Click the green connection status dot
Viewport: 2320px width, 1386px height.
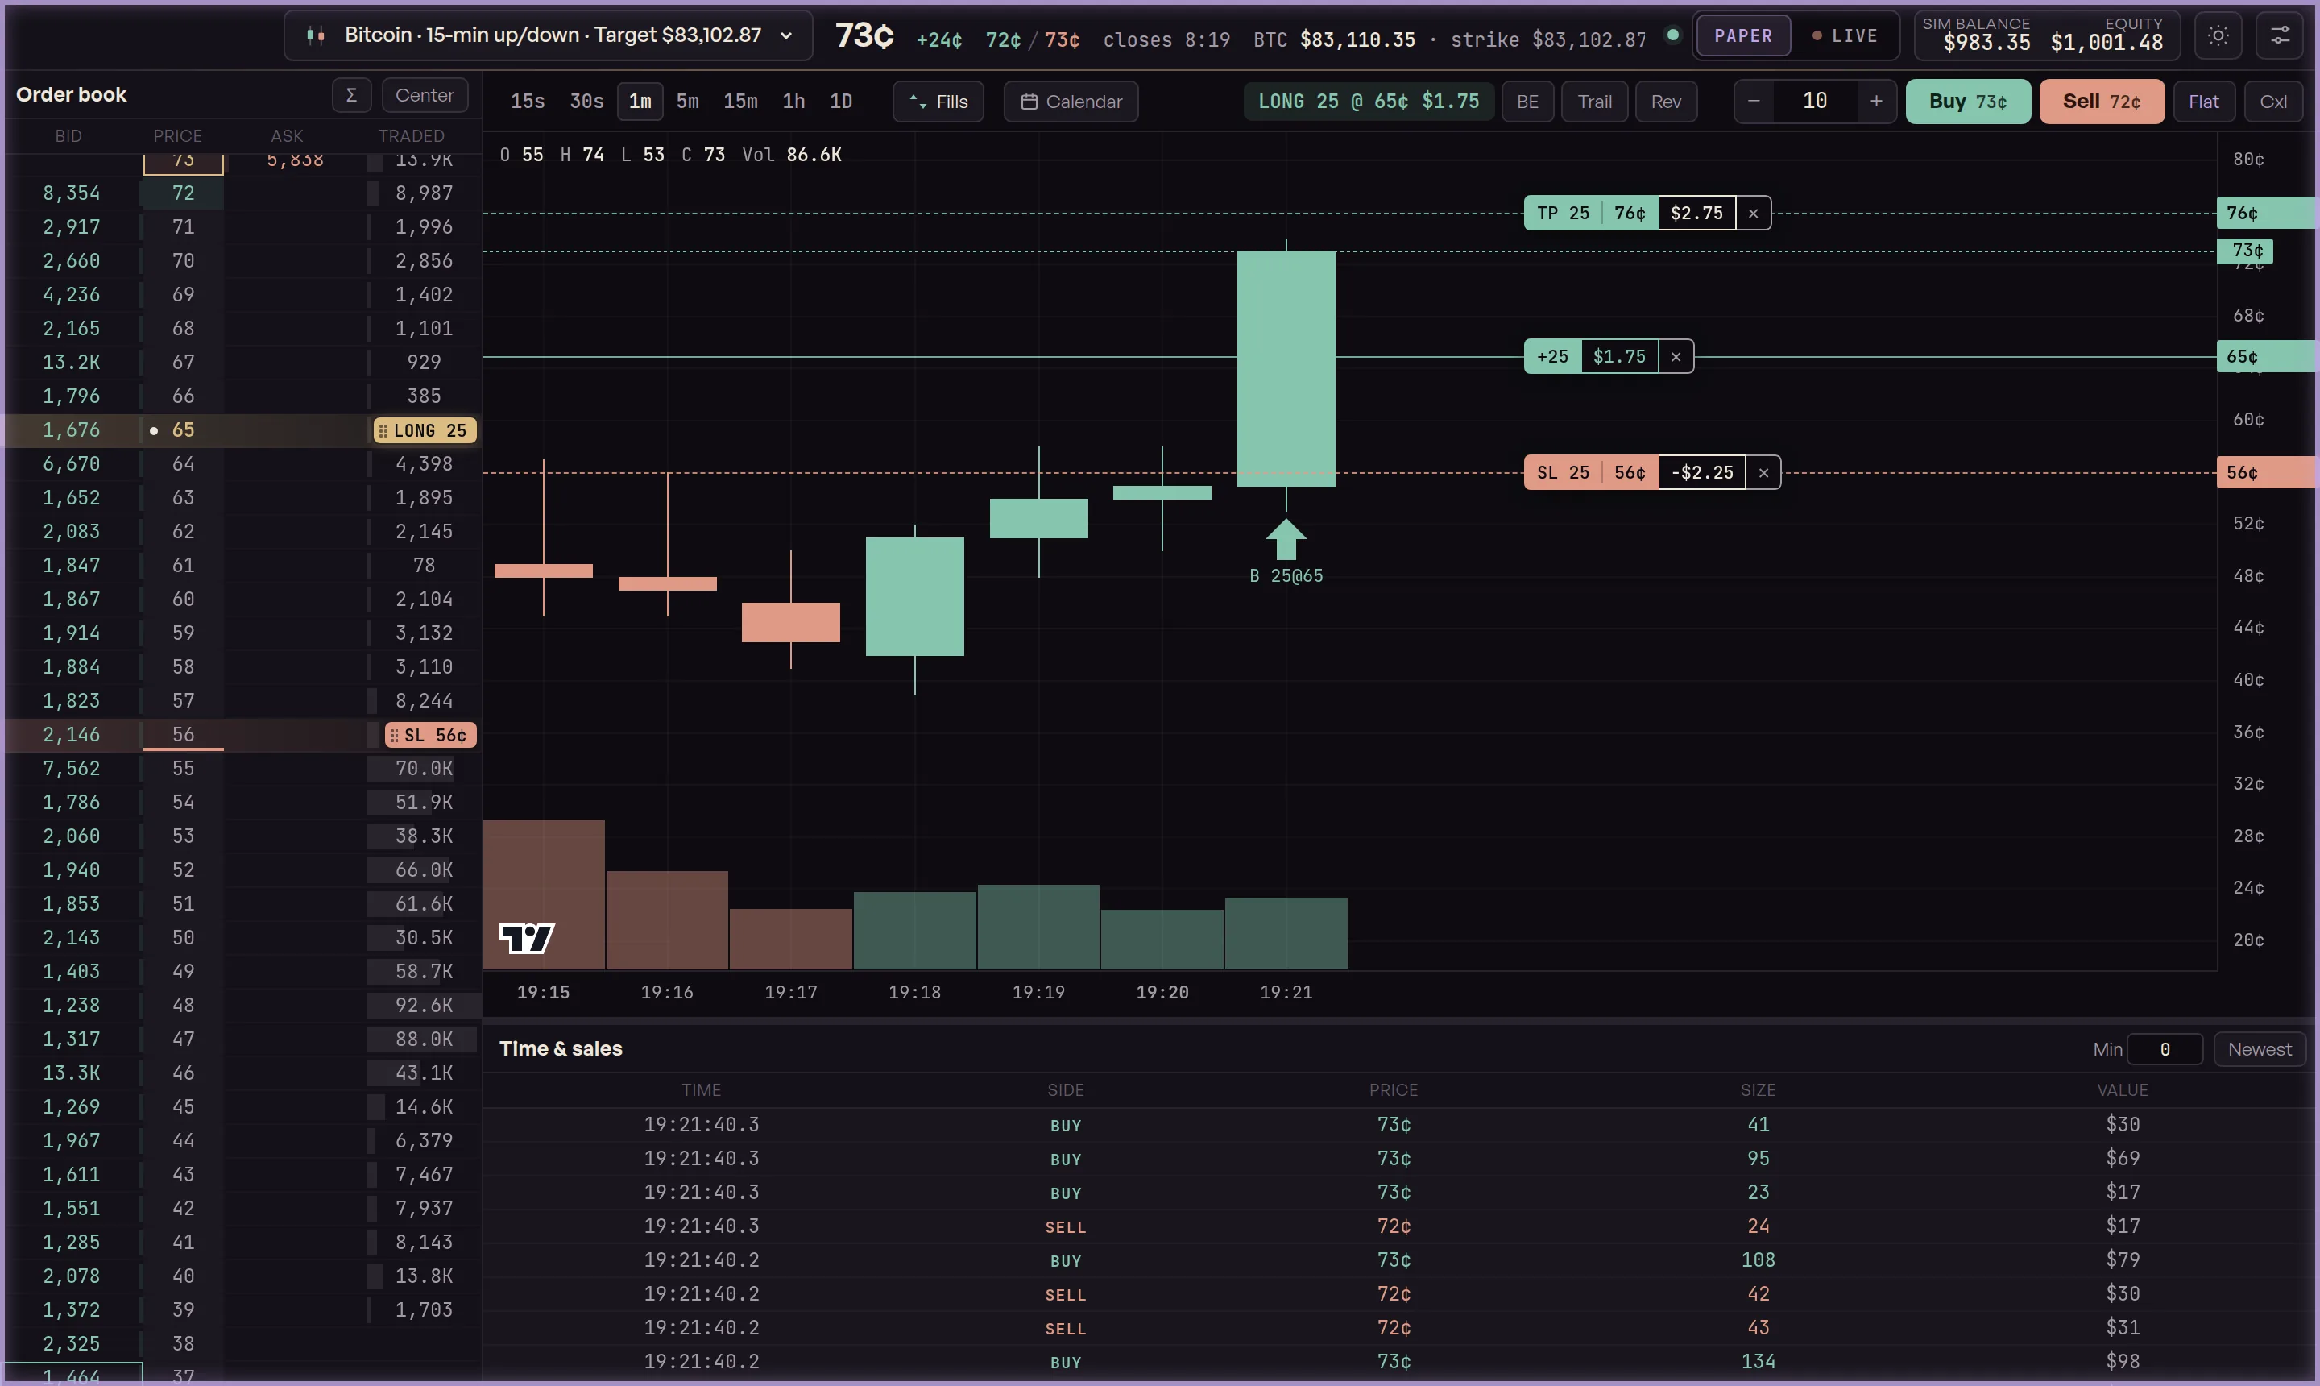point(1673,35)
